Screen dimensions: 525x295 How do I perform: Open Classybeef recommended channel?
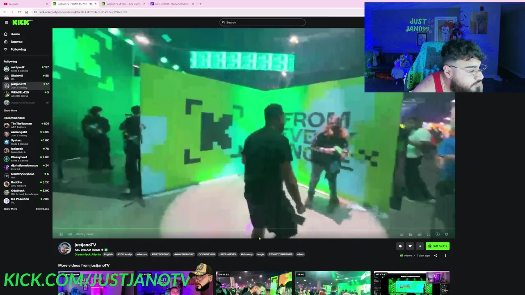(26, 159)
